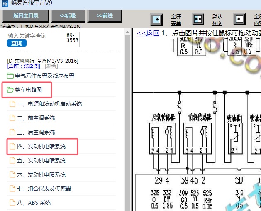The height and width of the screenshot is (211, 261).
Task: Open 五、发动机电喷系统 page
Action: (x=41, y=160)
